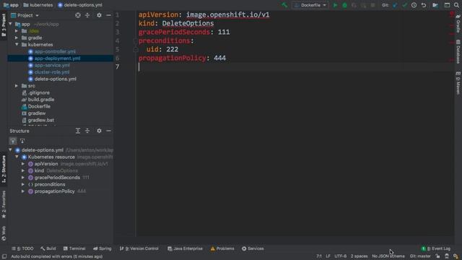
Task: Open the Spring tool window tab
Action: point(103,248)
